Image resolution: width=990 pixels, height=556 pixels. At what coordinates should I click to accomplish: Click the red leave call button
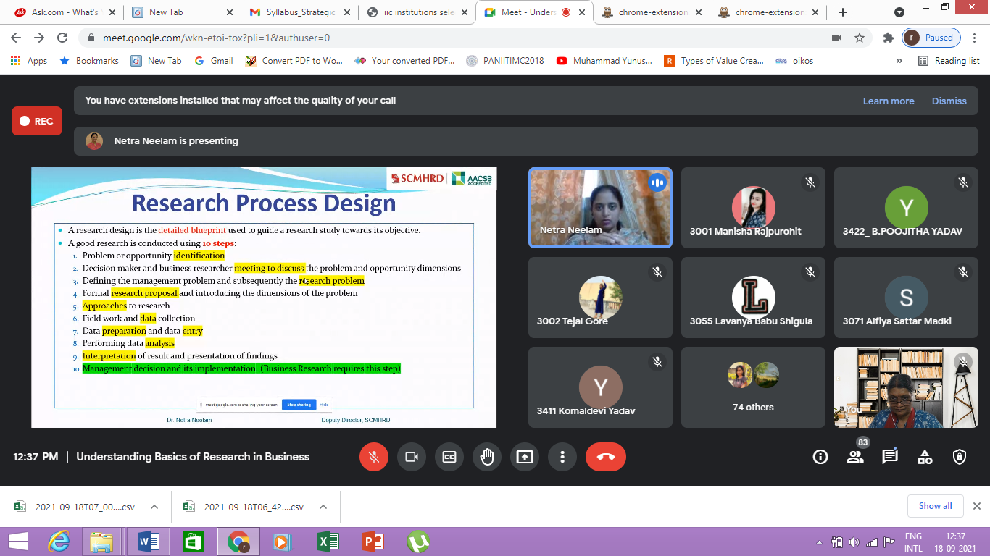[x=605, y=457]
